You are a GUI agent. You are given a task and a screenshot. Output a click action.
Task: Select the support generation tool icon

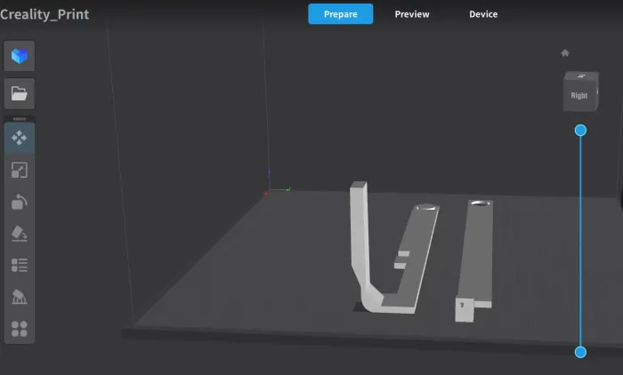click(19, 297)
